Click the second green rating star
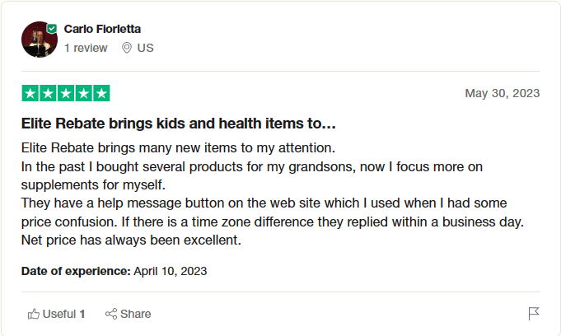 (48, 93)
